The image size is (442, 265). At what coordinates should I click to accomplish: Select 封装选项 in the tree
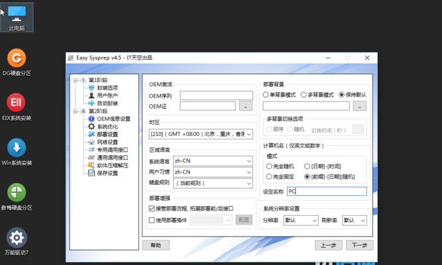coord(107,87)
